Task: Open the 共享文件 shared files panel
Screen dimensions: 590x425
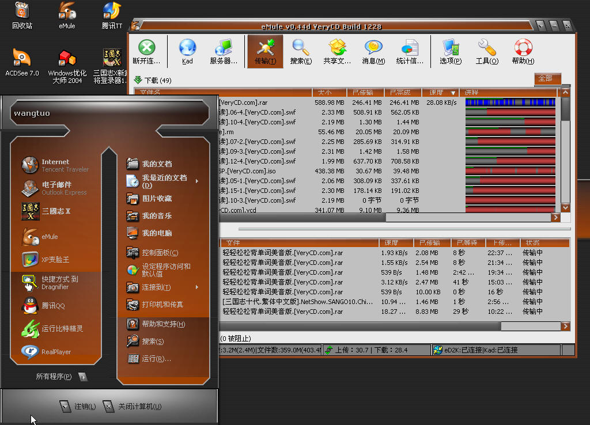Action: 337,51
